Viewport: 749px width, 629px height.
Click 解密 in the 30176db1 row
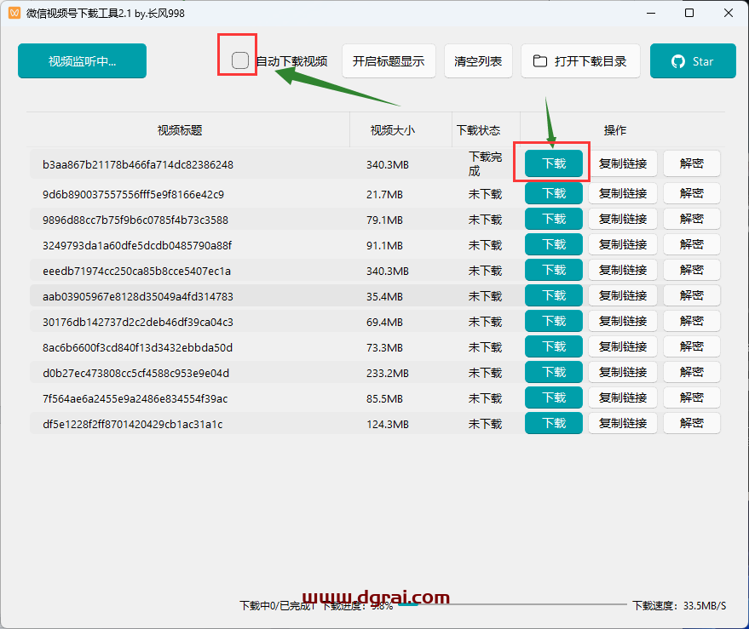click(x=692, y=321)
